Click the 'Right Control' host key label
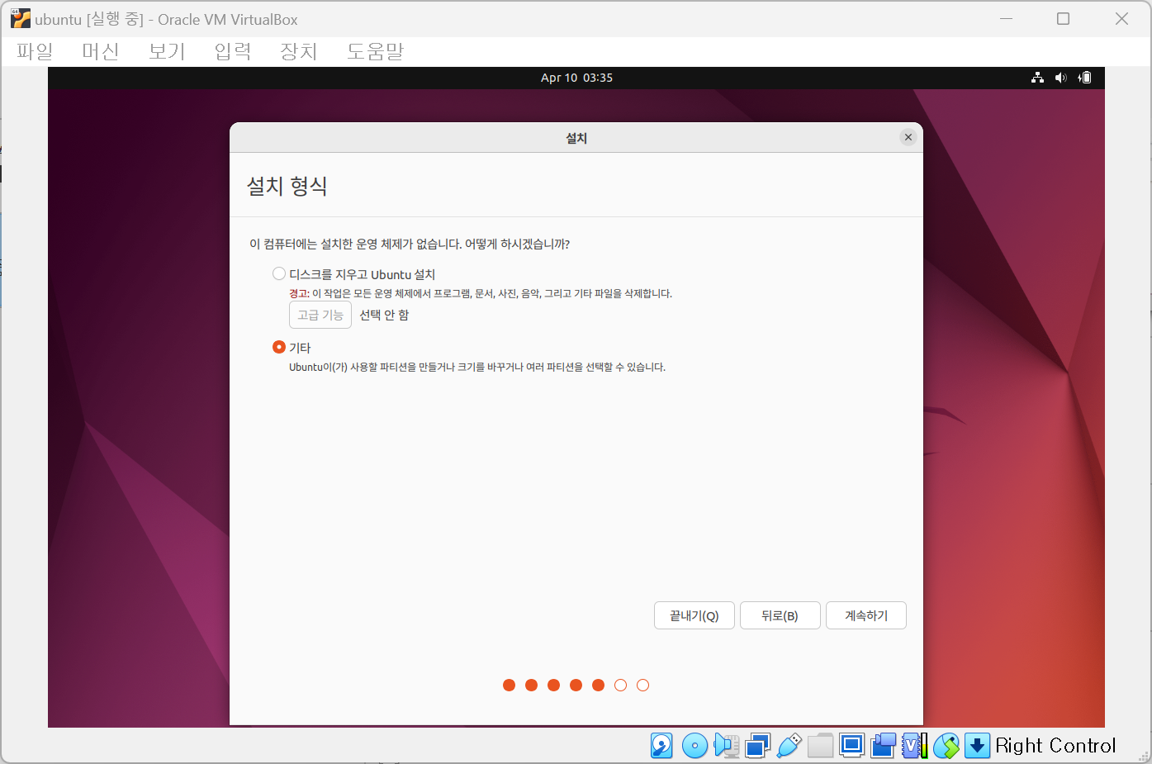Image resolution: width=1152 pixels, height=764 pixels. tap(1055, 746)
